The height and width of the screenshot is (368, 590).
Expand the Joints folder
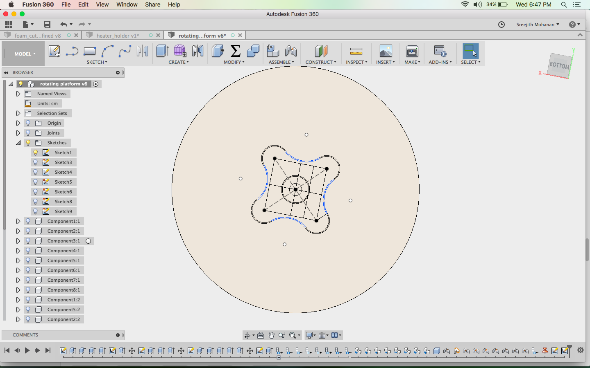[x=18, y=133]
